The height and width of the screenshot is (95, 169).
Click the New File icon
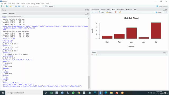click(x=1, y=6)
